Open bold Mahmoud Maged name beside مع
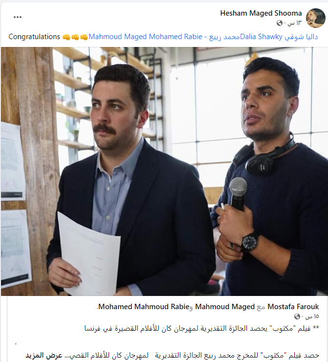This screenshot has height=362, width=328. coord(225,307)
